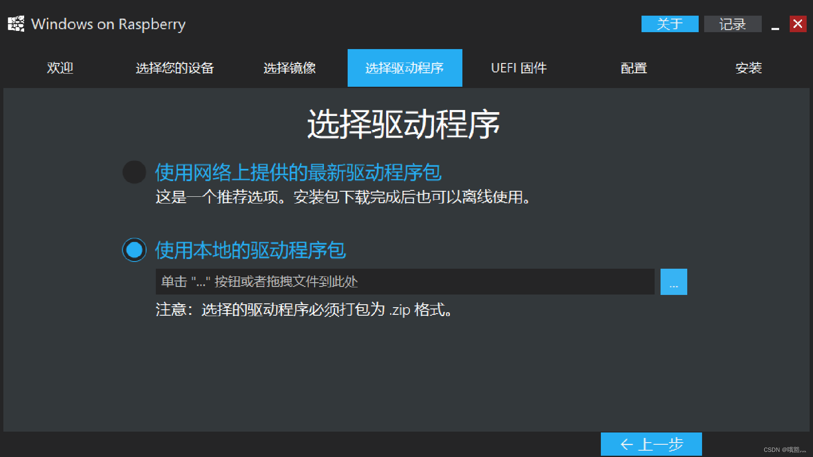
Task: Switch to the UEFI 固件 tab
Action: 519,68
